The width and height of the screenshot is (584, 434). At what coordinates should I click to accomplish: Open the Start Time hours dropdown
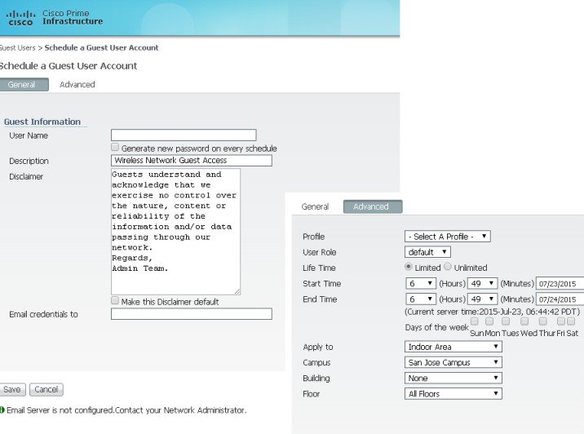[421, 283]
